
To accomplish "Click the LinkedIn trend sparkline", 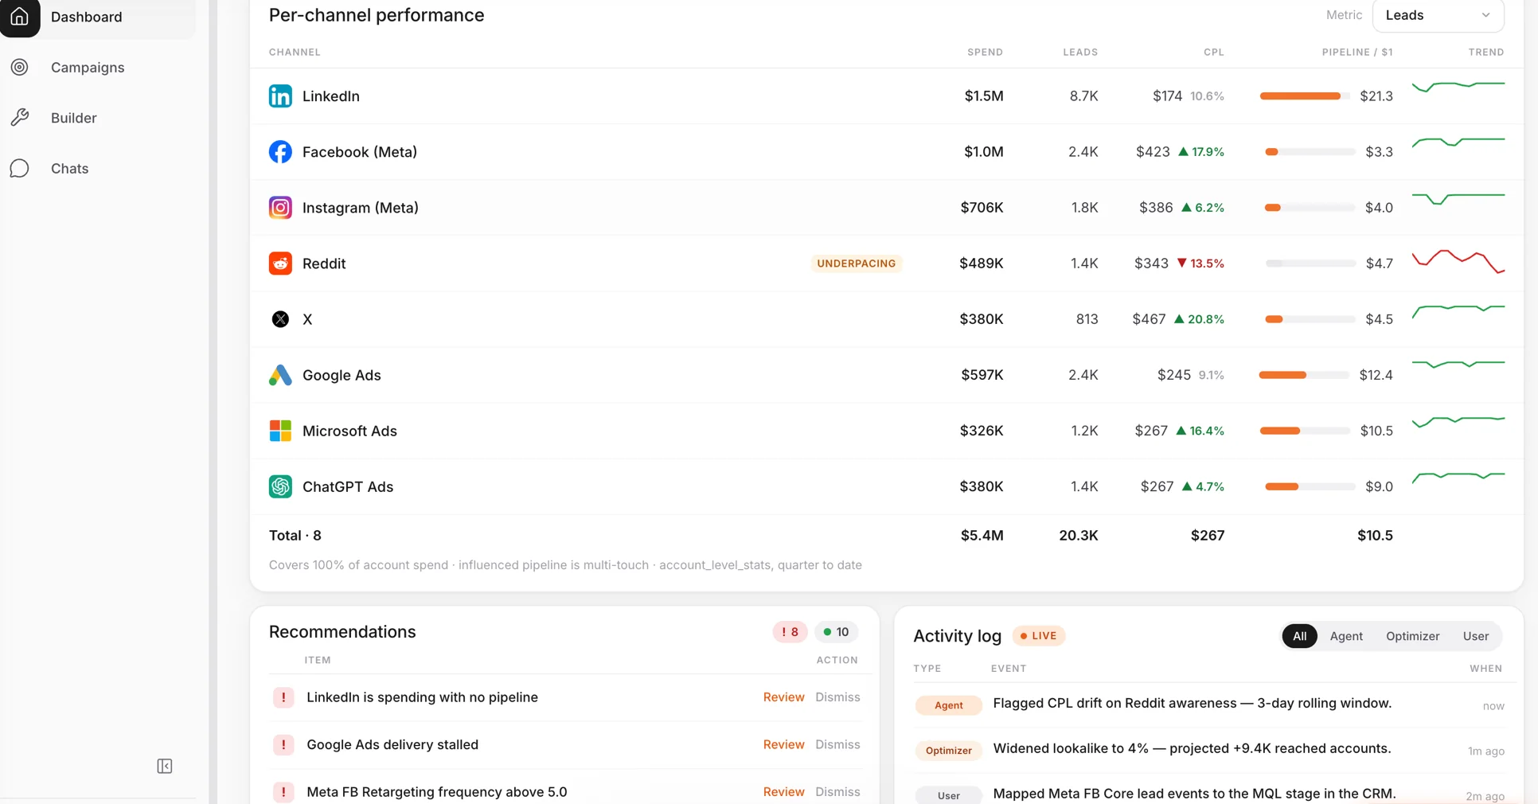I will 1458,86.
